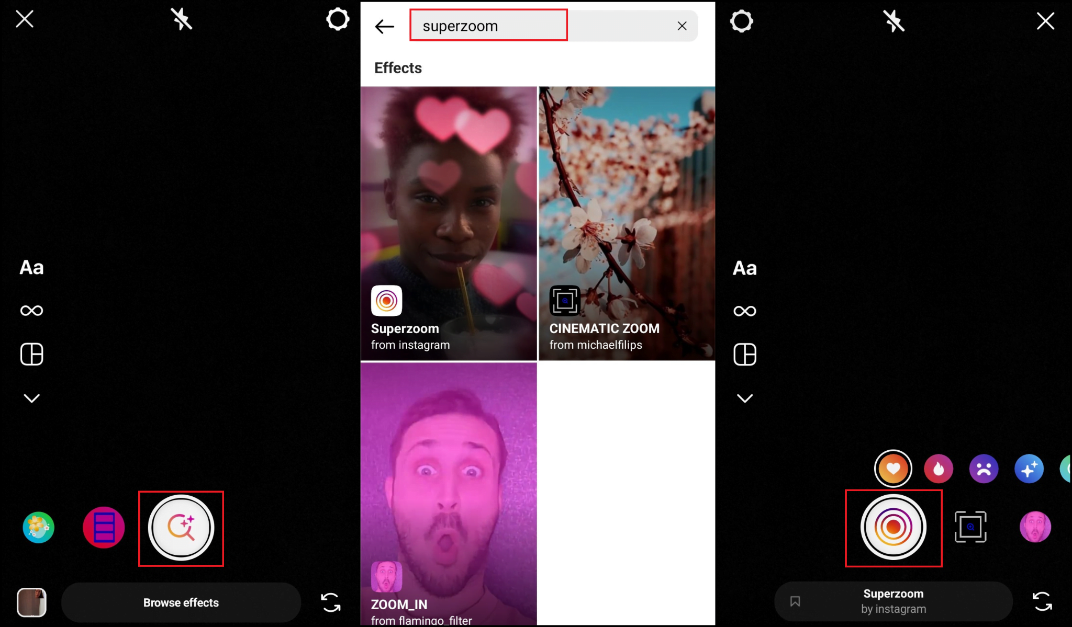Select the sad face reaction icon
Viewport: 1072px width, 627px height.
point(985,468)
